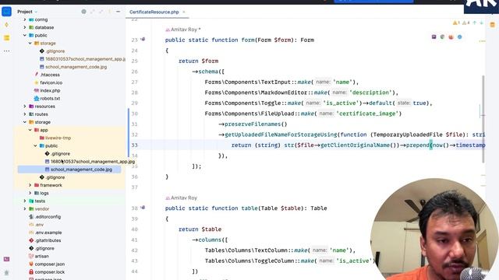Click the yellow warnings indicator in editor

[x=456, y=23]
